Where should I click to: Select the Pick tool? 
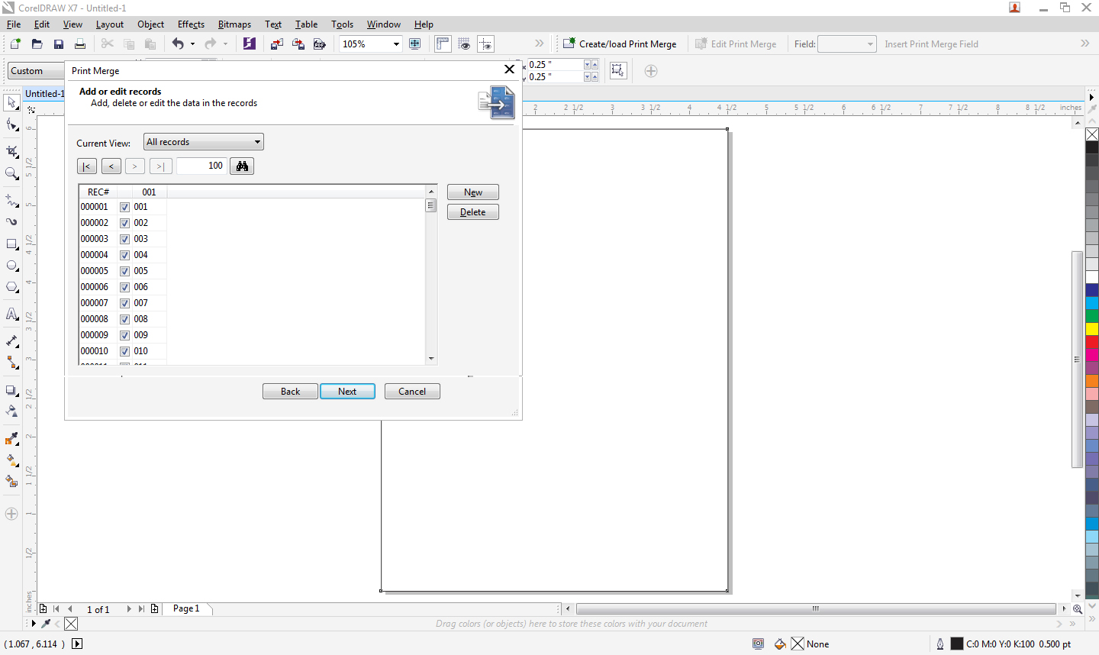[11, 102]
